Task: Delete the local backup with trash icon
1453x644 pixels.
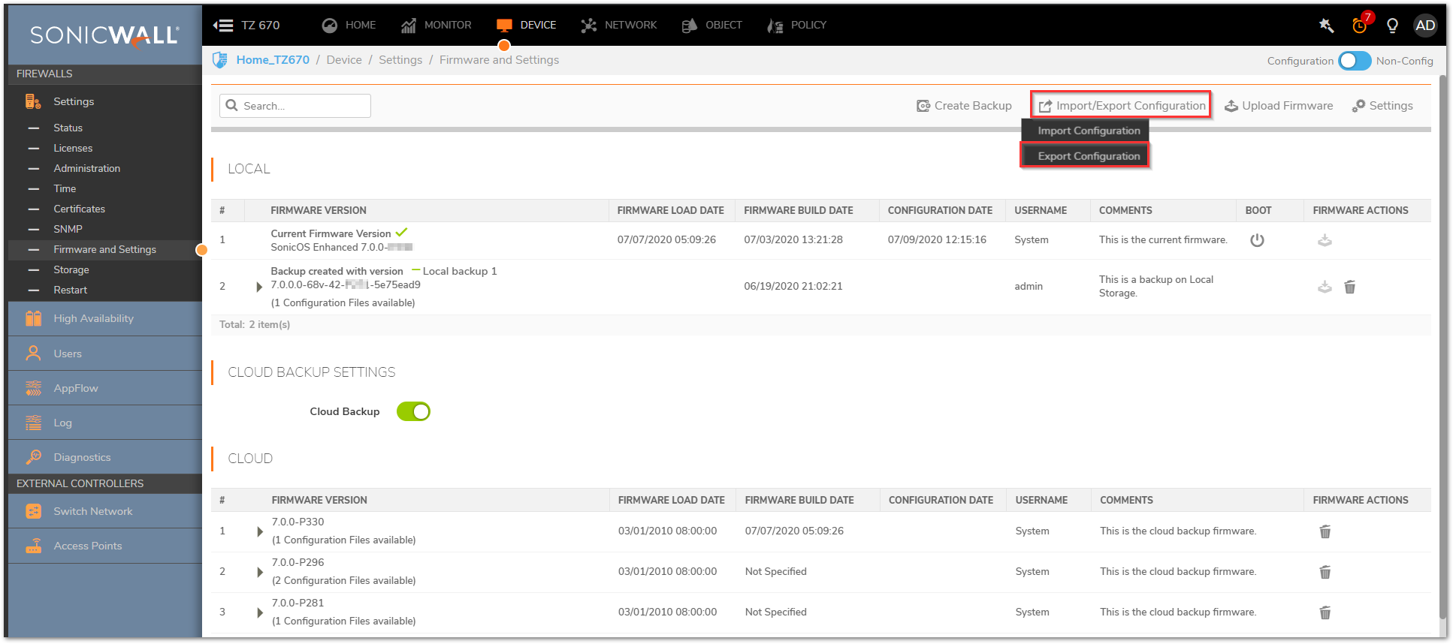Action: (1349, 287)
